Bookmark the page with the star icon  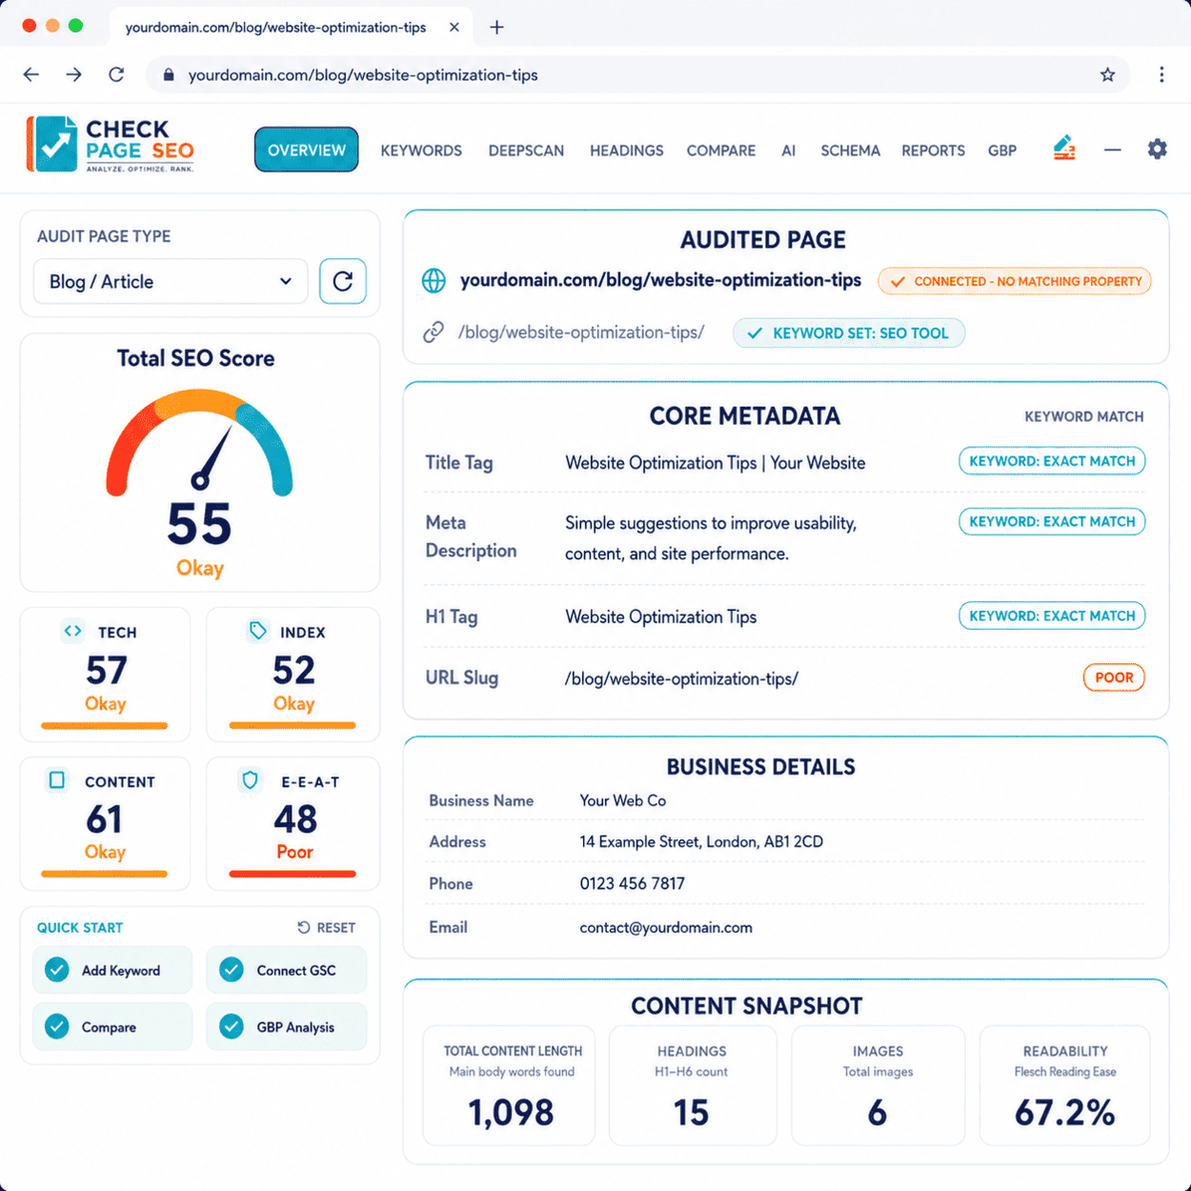[x=1107, y=74]
